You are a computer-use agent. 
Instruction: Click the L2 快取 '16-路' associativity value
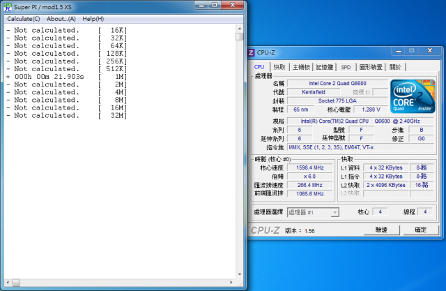422,185
